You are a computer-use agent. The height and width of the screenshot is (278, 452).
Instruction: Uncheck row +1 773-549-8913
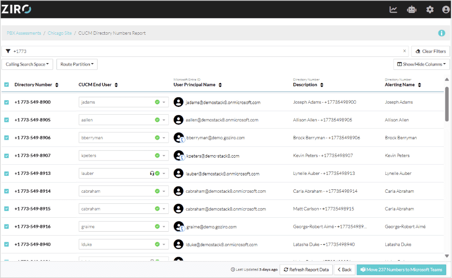[x=7, y=173]
